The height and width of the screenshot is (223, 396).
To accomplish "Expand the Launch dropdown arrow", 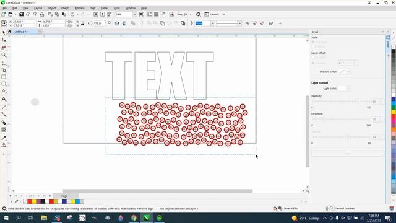I will pyautogui.click(x=224, y=14).
